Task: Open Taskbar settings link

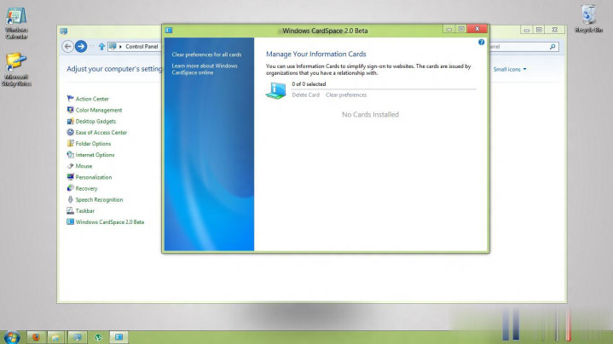Action: 85,211
